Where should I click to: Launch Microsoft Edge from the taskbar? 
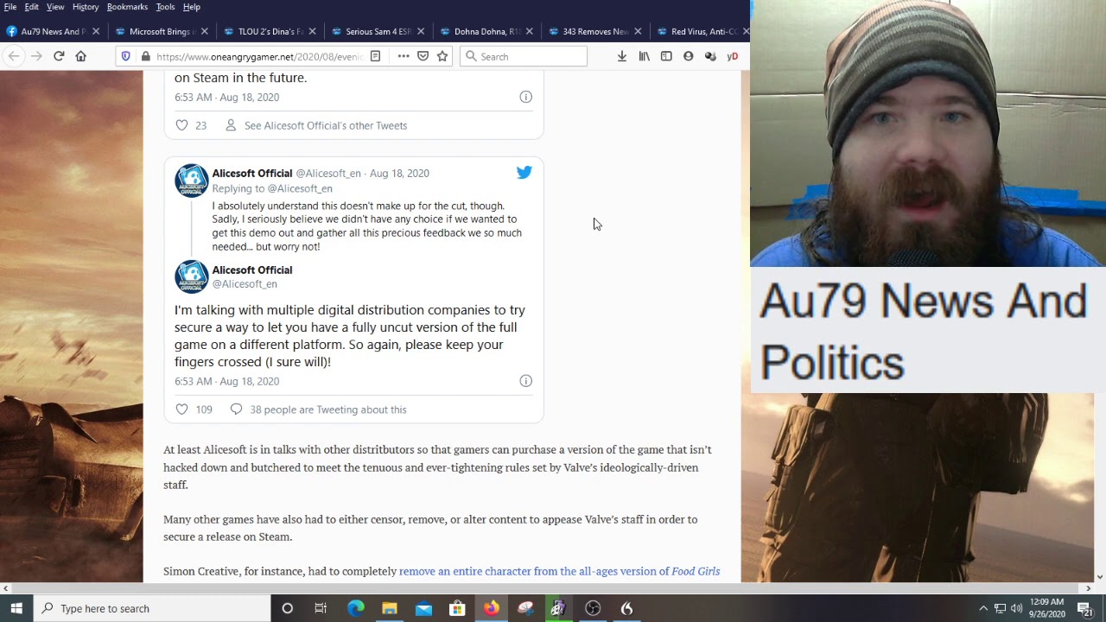pos(355,608)
